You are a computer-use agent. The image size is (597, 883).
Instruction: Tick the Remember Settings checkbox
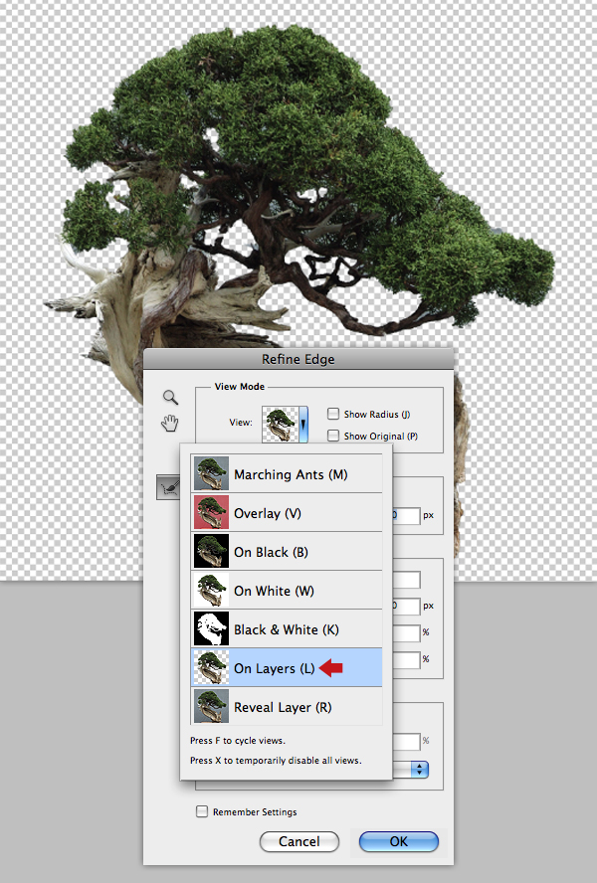pyautogui.click(x=201, y=811)
